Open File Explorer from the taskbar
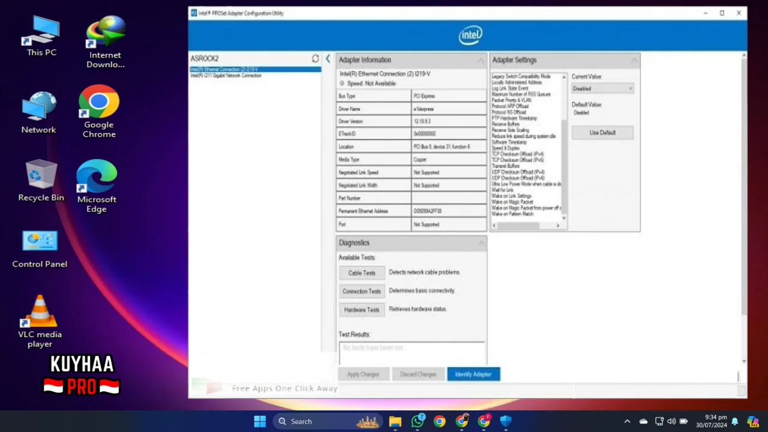Image resolution: width=768 pixels, height=432 pixels. pyautogui.click(x=395, y=421)
